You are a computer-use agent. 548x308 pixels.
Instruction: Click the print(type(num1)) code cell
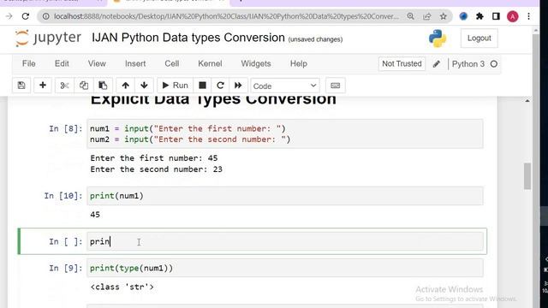285,268
